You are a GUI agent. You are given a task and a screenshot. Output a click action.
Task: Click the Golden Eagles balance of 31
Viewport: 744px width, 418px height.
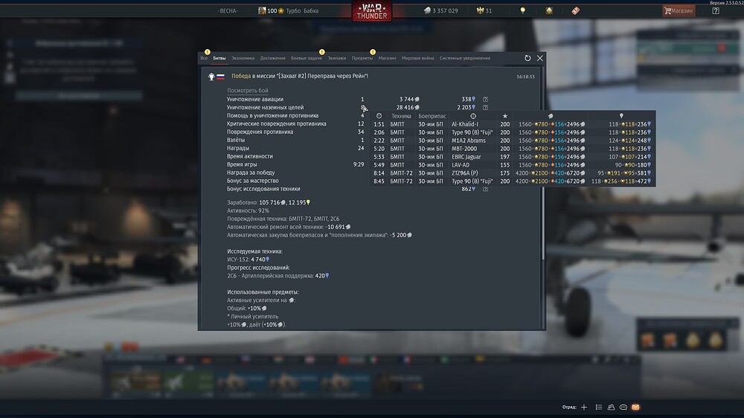484,11
